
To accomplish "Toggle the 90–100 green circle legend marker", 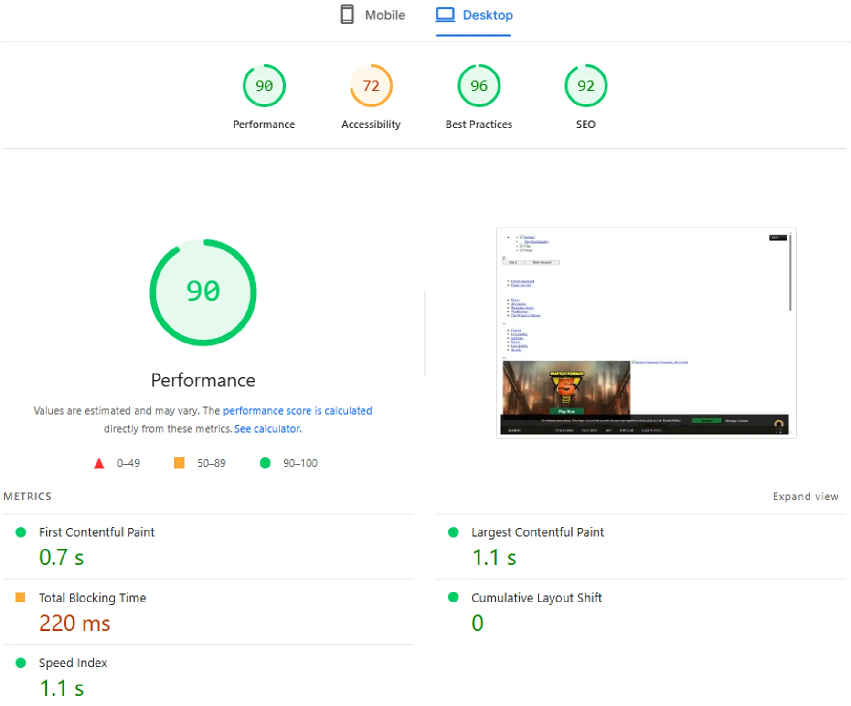I will tap(266, 463).
